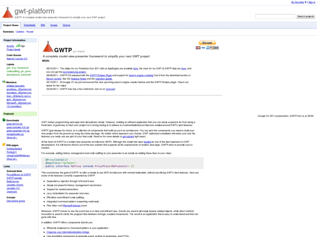Open the Discussion group link
317x237 pixels.
pyautogui.click(x=16, y=201)
